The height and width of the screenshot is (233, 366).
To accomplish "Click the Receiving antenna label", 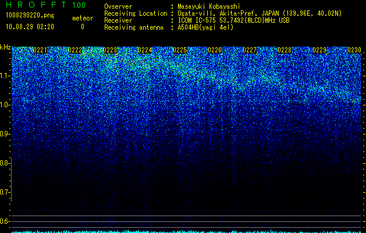I will tap(134, 27).
